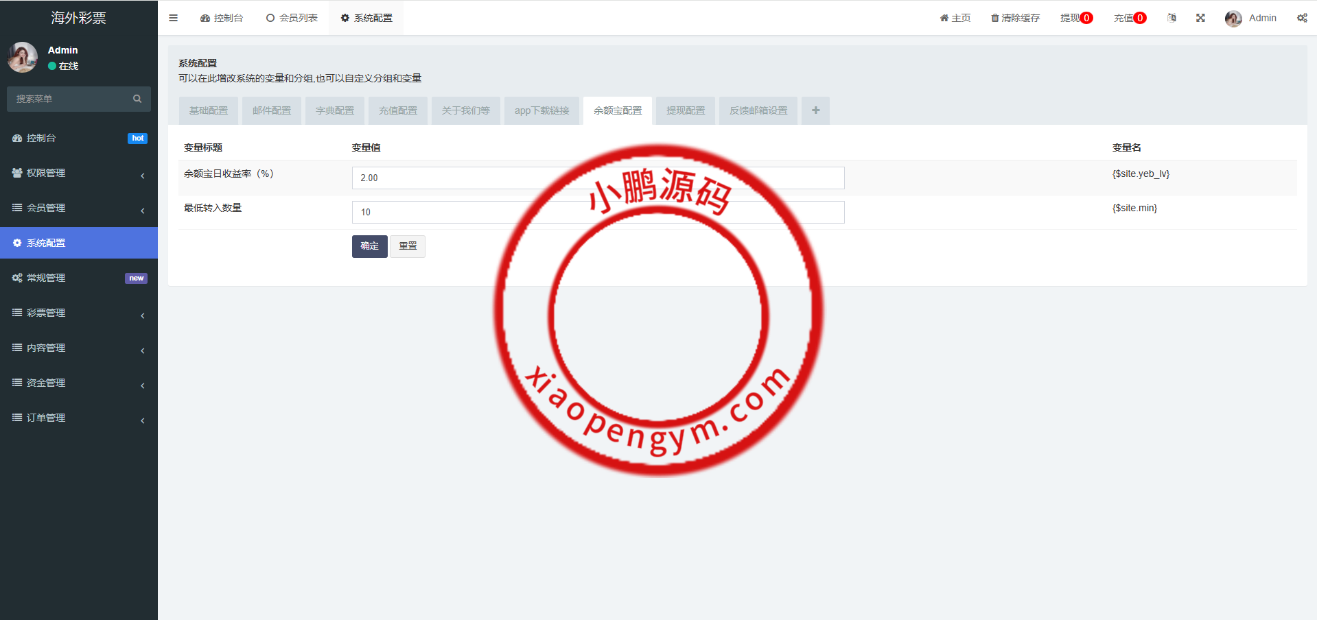Click the 确定 submit button
The width and height of the screenshot is (1317, 620).
coord(369,246)
